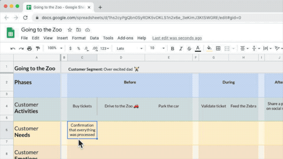Open the File menu
Screen dimensions: 283x159
tap(24, 38)
